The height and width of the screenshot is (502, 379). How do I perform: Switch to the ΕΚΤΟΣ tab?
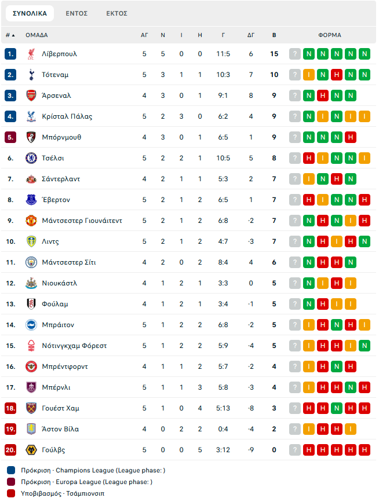(x=116, y=13)
